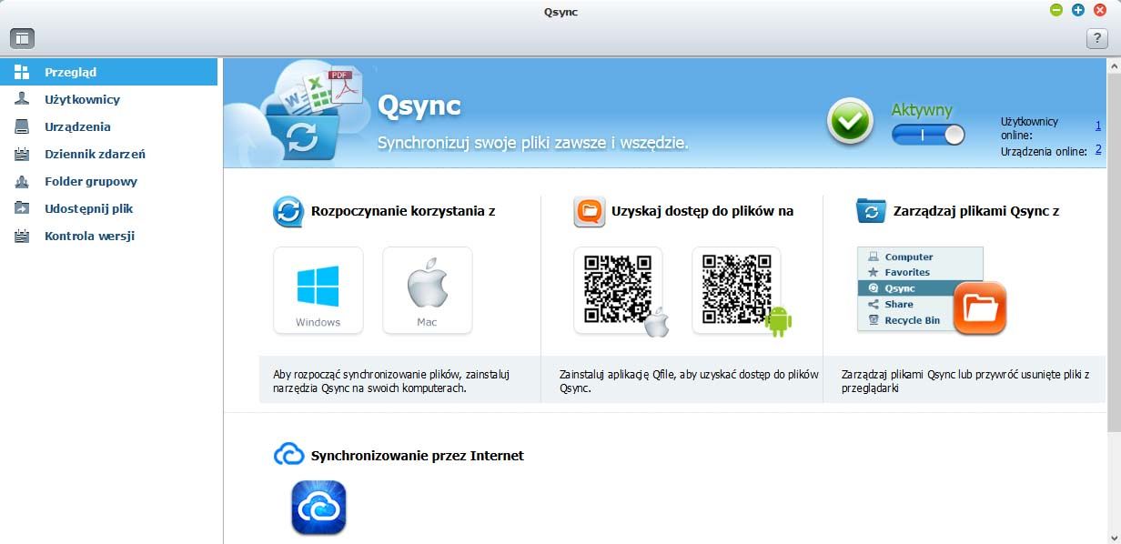Click the Synchronizowanie przez Internet heading
1121x544 pixels.
tap(418, 455)
